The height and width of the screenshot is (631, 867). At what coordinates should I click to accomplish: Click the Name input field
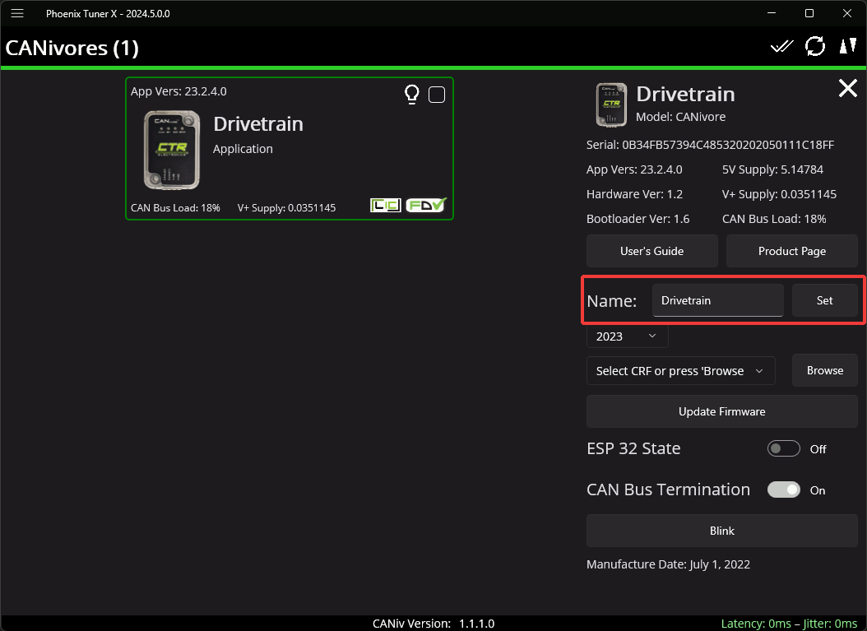coord(718,300)
